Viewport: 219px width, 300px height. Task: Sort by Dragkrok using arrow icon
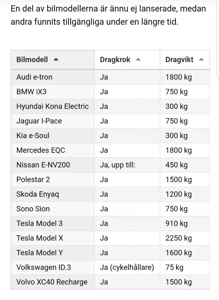click(x=138, y=59)
